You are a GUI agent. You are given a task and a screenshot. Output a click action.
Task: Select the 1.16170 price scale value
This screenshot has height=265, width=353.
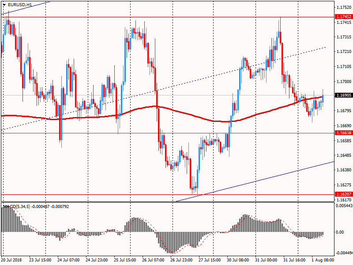(344, 200)
